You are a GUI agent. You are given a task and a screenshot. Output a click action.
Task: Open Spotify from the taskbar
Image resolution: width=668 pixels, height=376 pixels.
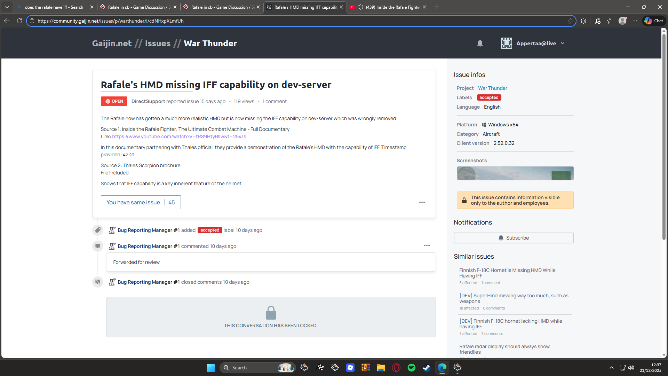click(411, 368)
